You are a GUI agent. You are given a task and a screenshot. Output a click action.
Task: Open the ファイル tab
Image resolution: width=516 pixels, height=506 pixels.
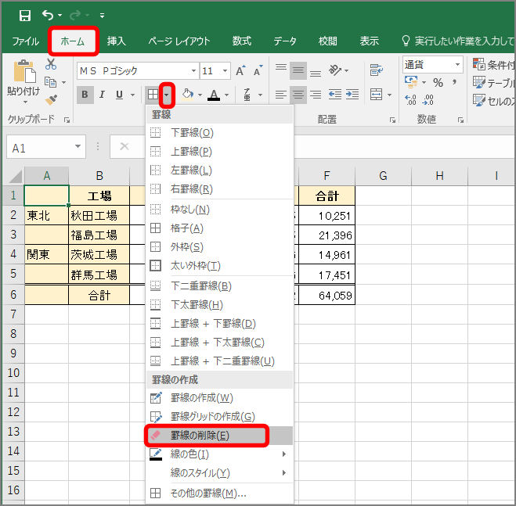pos(25,41)
